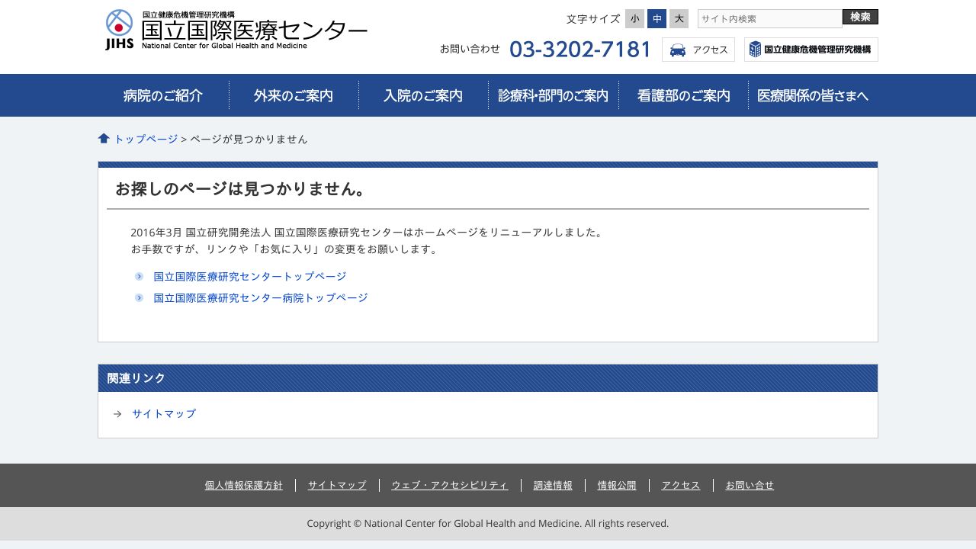This screenshot has height=549, width=976.
Task: Open the 外来のご案内 menu
Action: [294, 95]
